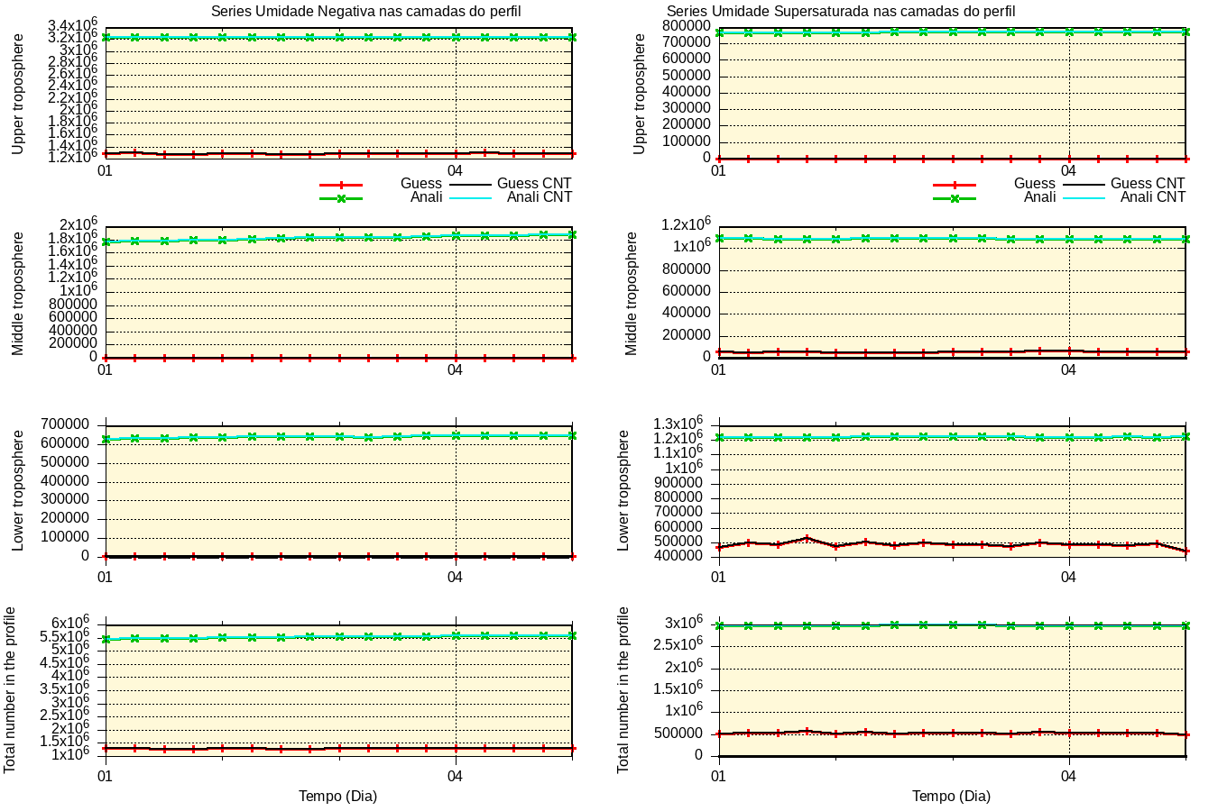Viewport: 1227px width, 811px height.
Task: Select the "Anali" legend entry in the Negativa legend
Action: click(x=427, y=197)
